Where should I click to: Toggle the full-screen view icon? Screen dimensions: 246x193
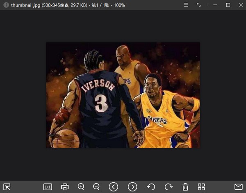coord(199,5)
